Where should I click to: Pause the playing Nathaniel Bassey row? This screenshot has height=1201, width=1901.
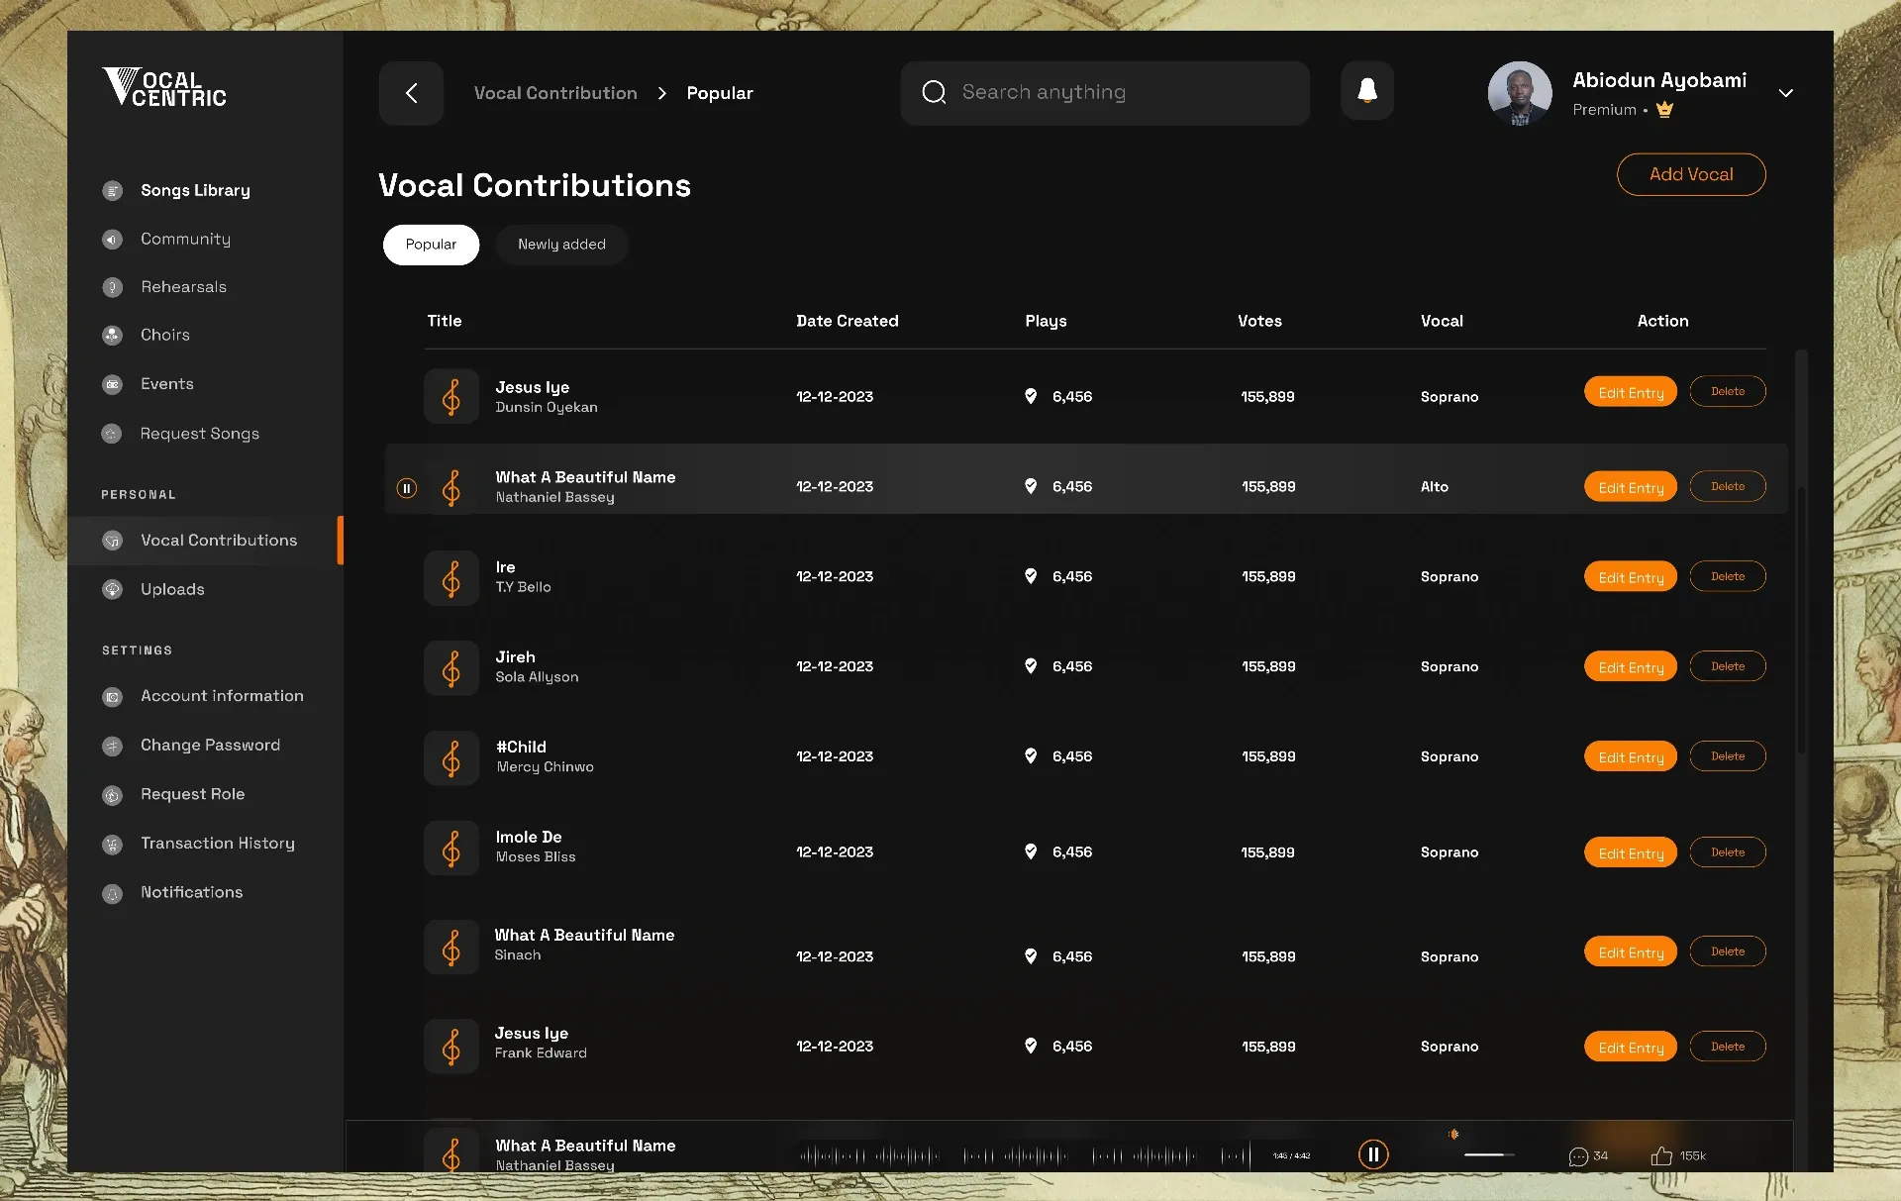point(406,488)
